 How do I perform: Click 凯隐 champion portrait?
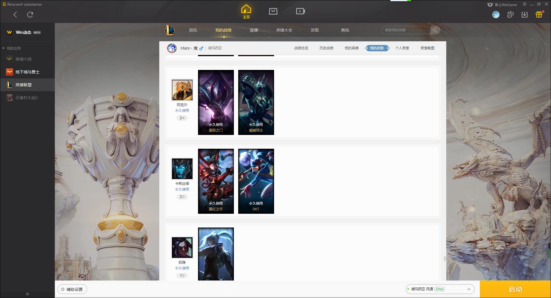pyautogui.click(x=182, y=248)
